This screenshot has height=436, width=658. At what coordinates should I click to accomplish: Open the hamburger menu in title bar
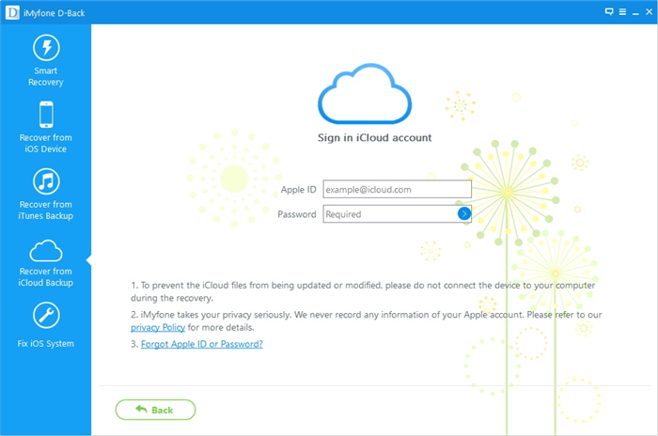point(621,11)
